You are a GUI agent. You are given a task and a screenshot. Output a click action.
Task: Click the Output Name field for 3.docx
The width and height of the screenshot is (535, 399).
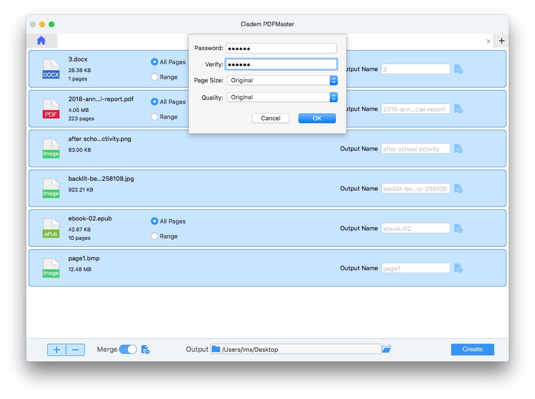(416, 69)
